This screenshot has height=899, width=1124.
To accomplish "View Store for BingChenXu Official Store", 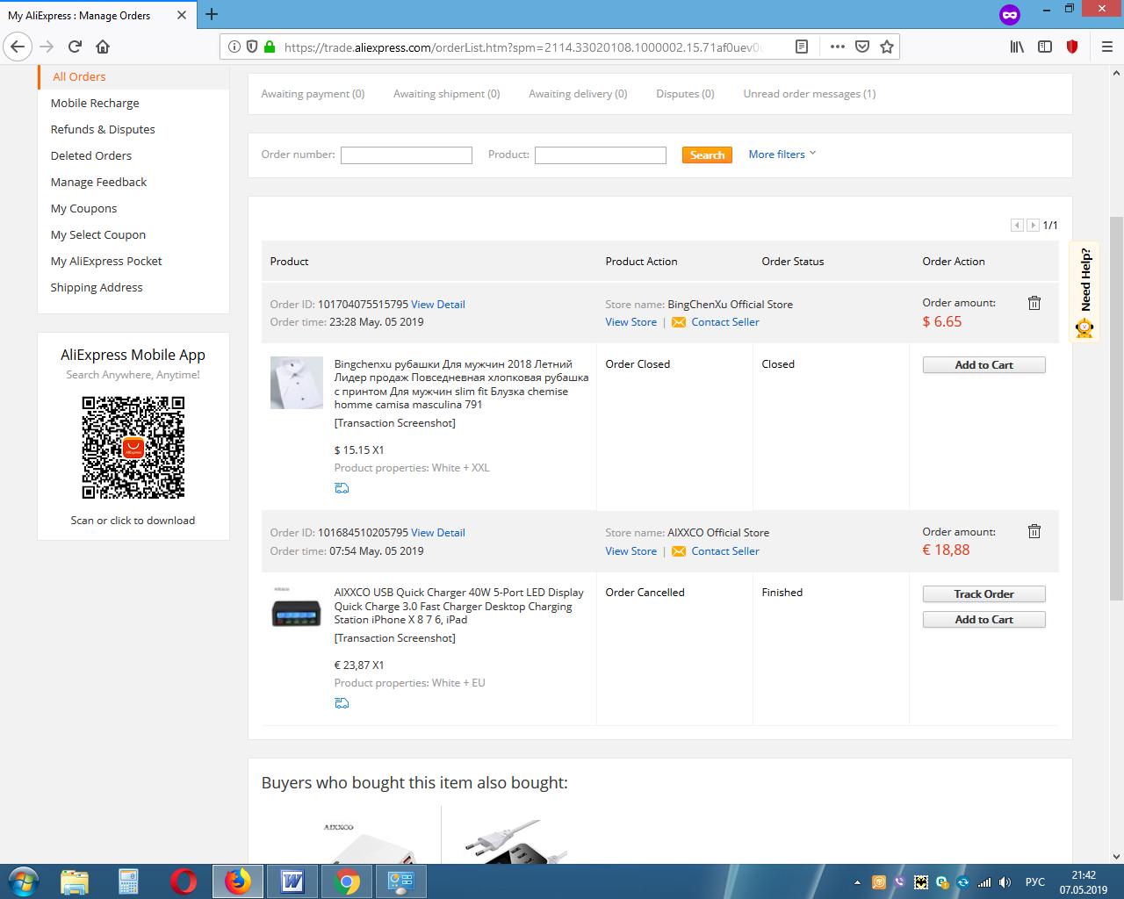I will 630,322.
